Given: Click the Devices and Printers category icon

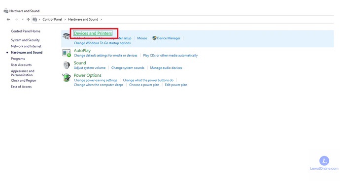Looking at the screenshot, I should (66, 36).
